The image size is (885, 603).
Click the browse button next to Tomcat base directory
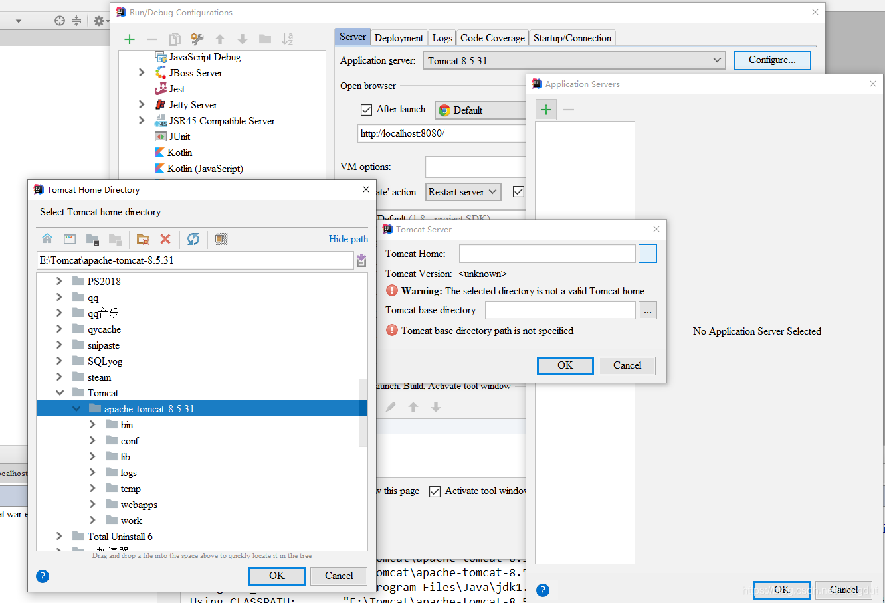click(x=648, y=310)
